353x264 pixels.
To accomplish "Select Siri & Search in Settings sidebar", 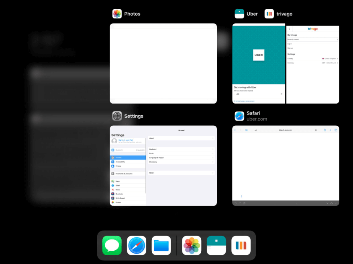I will point(128,198).
